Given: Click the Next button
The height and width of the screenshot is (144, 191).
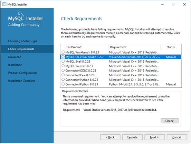Looking at the screenshot, I should pyautogui.click(x=154, y=137).
